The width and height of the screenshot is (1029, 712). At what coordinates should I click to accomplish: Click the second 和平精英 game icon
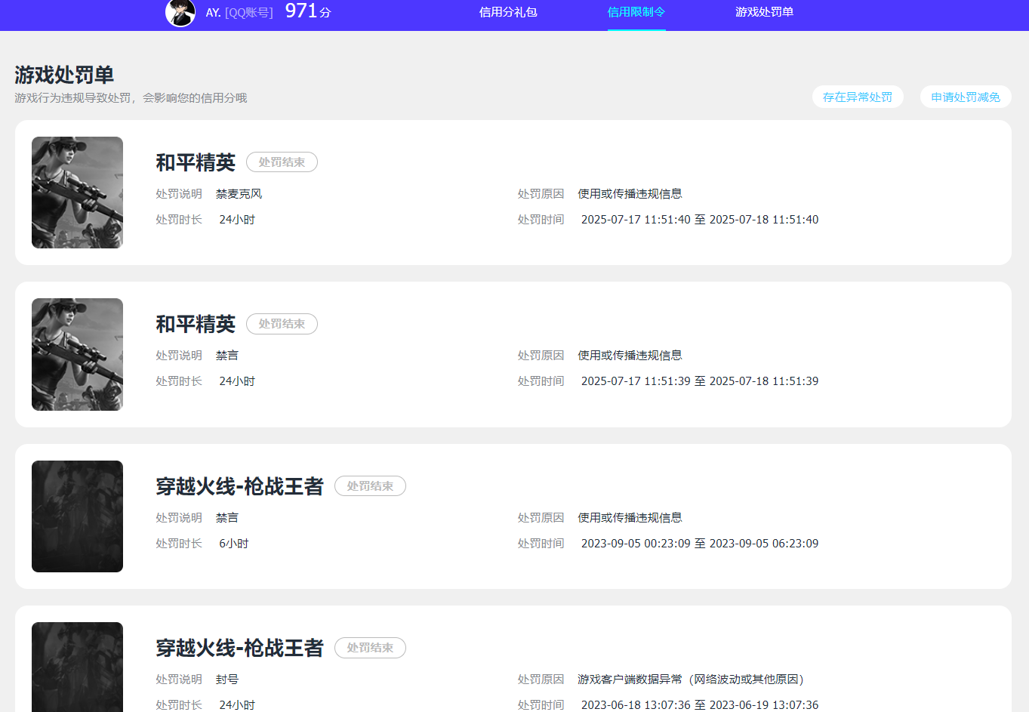pos(77,354)
